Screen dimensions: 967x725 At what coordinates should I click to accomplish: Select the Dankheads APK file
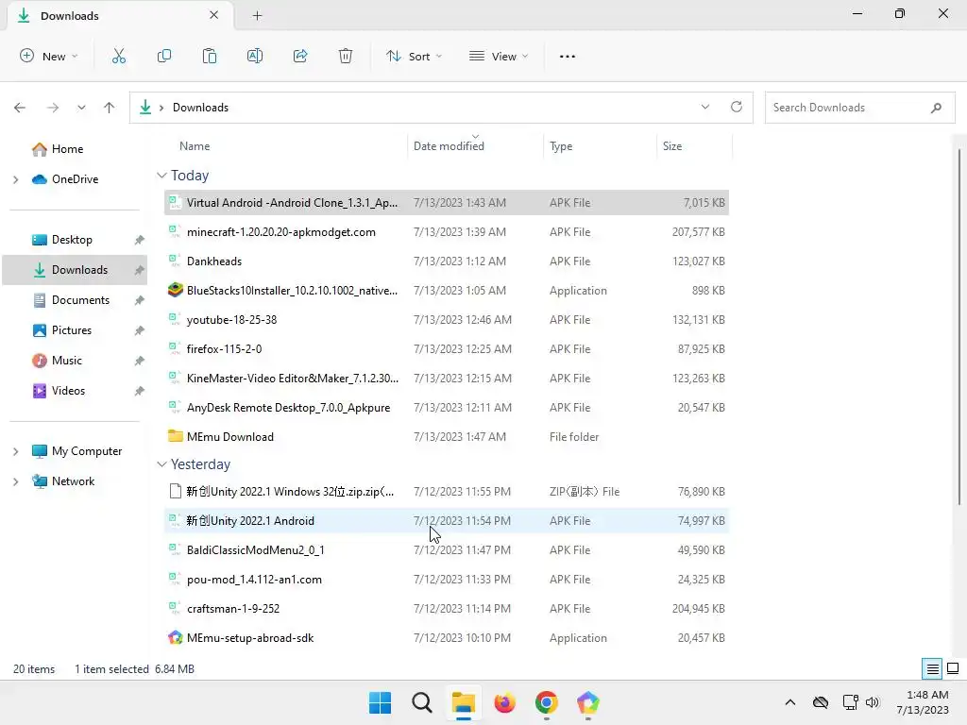coord(447,261)
